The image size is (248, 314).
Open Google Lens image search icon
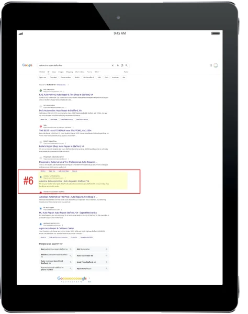coord(122,65)
